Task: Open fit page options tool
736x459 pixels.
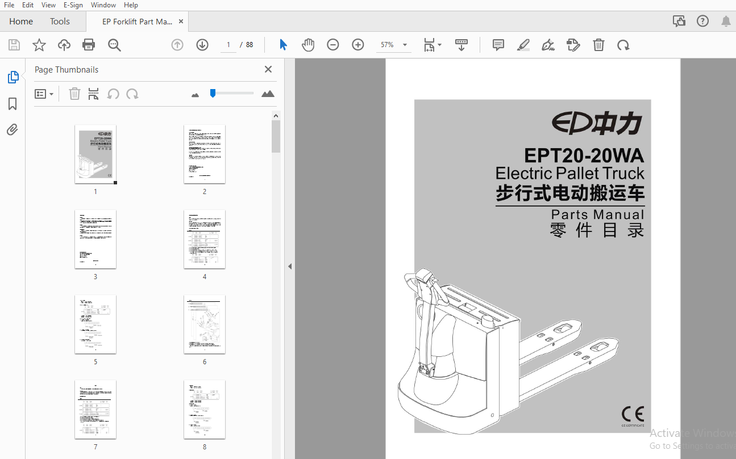Action: (x=430, y=45)
